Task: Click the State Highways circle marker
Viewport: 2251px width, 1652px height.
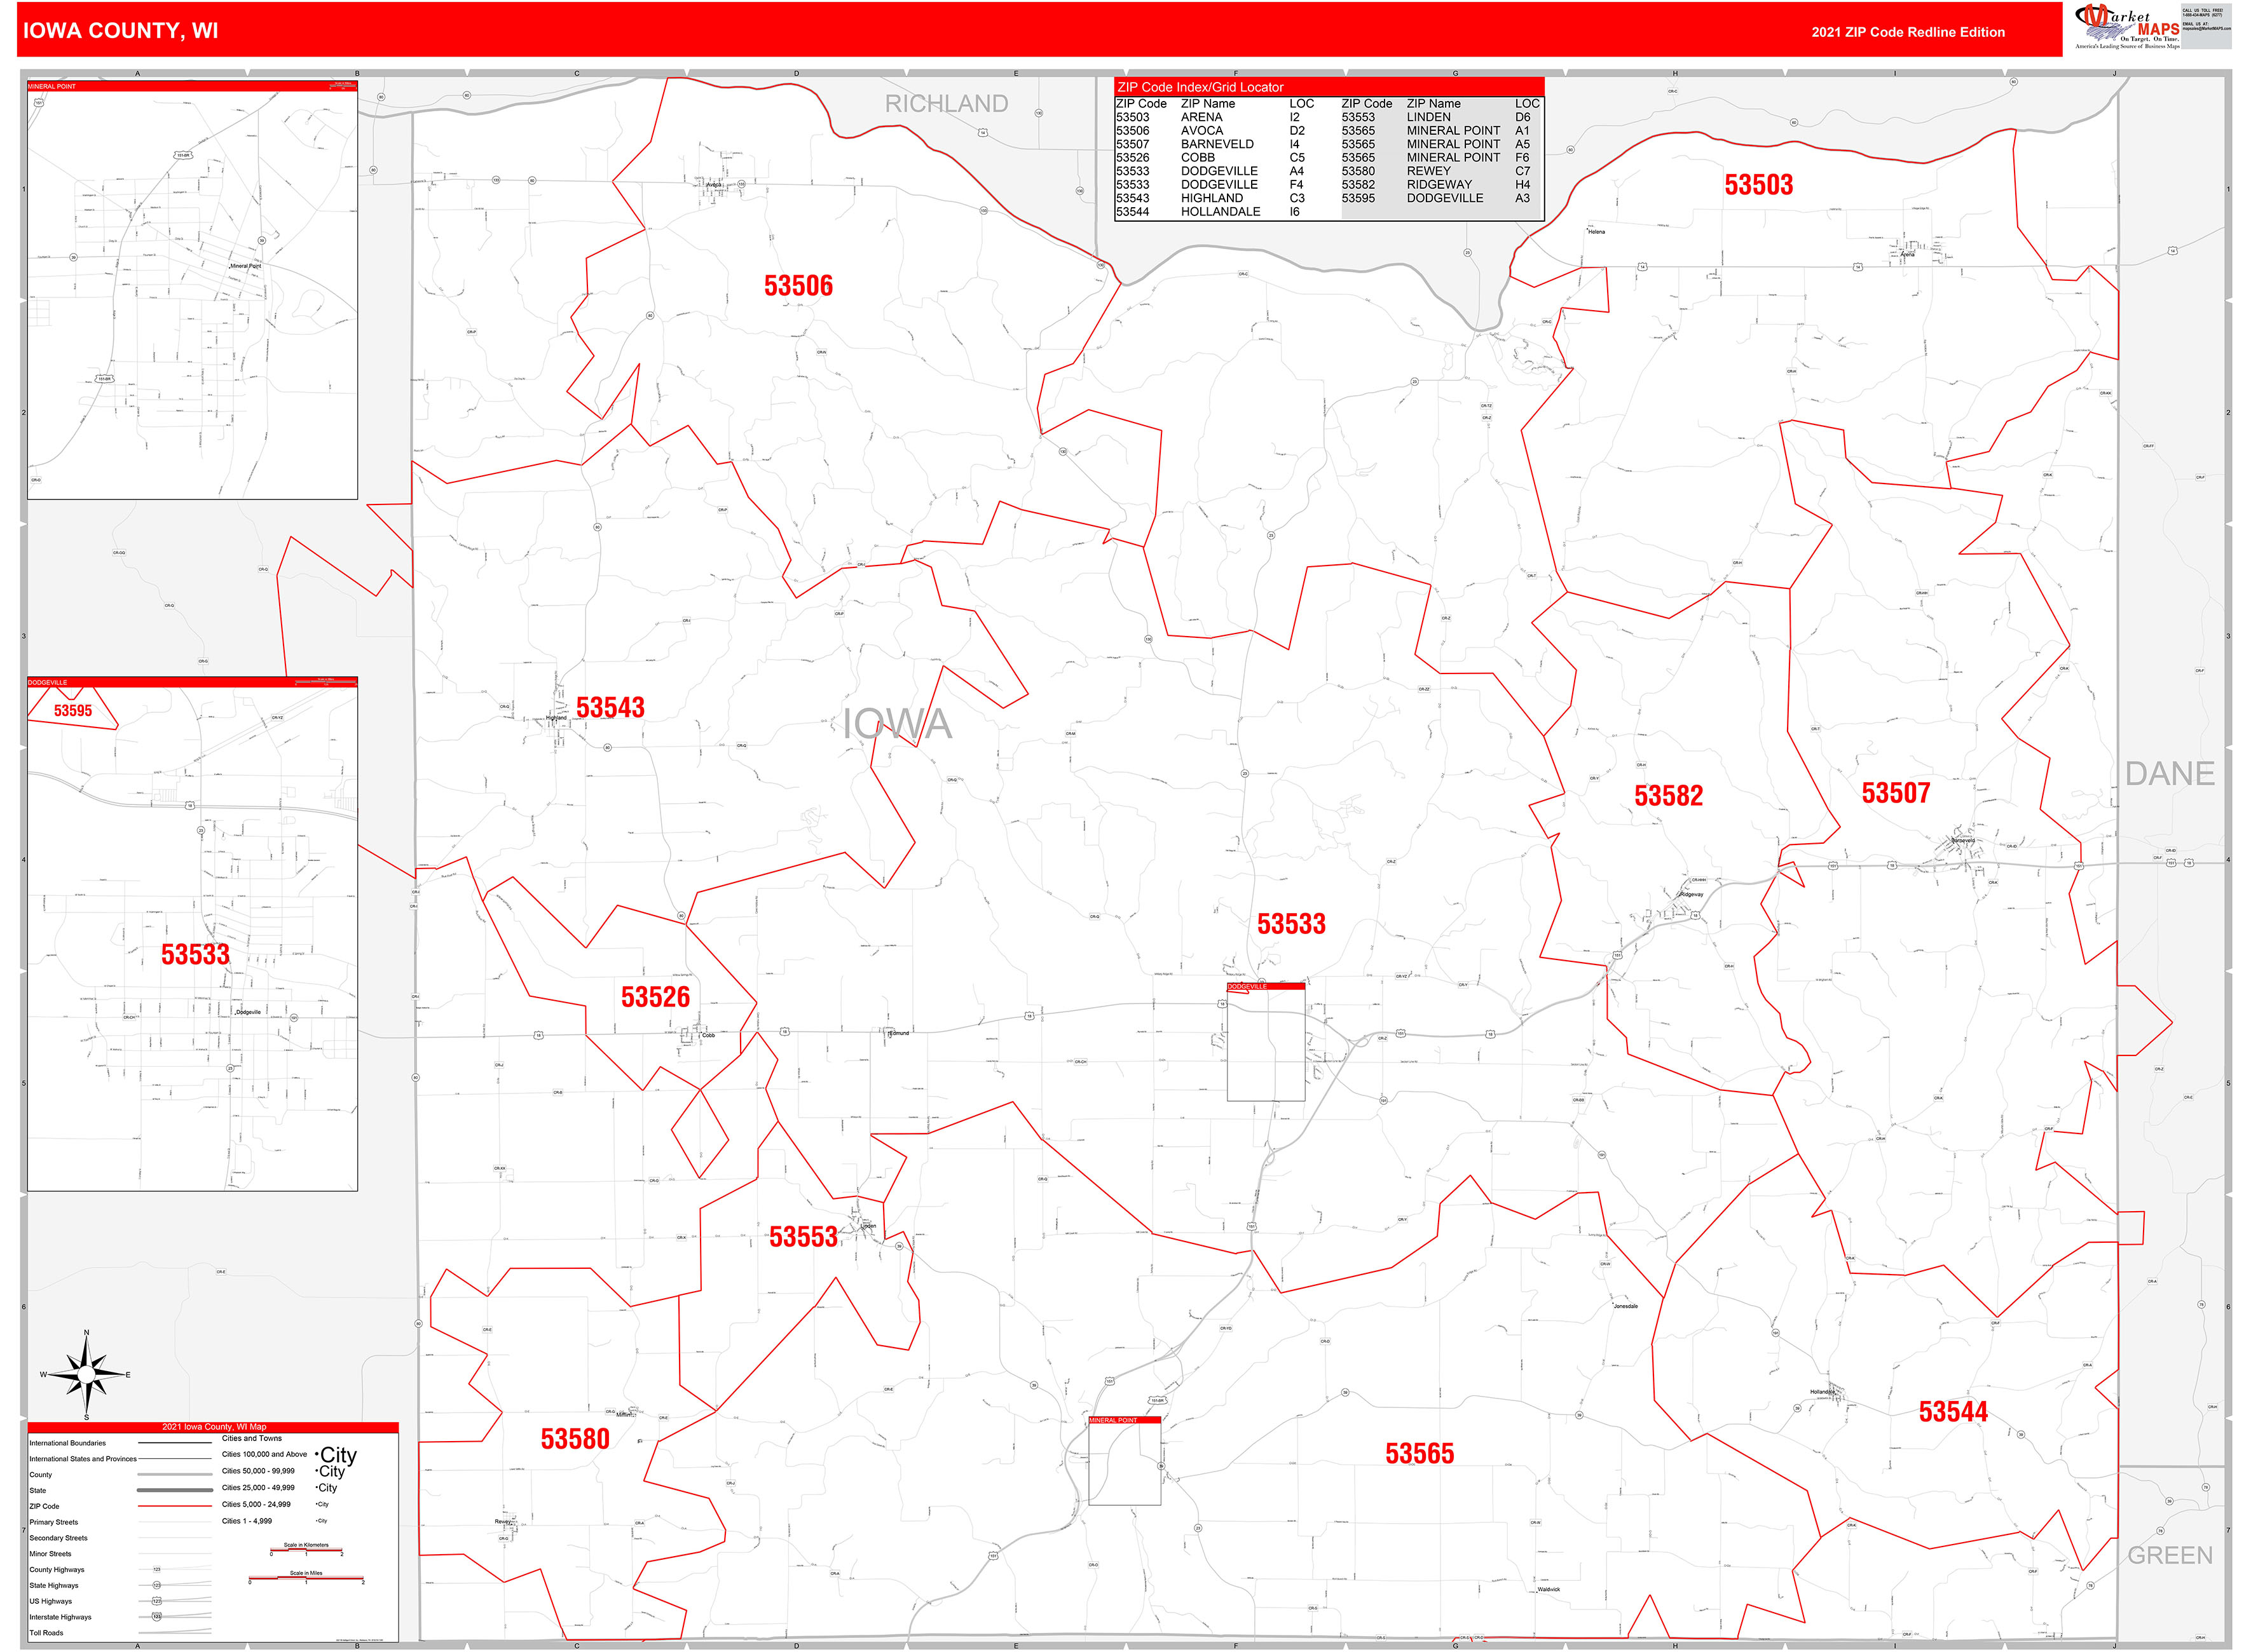Action: (157, 1586)
